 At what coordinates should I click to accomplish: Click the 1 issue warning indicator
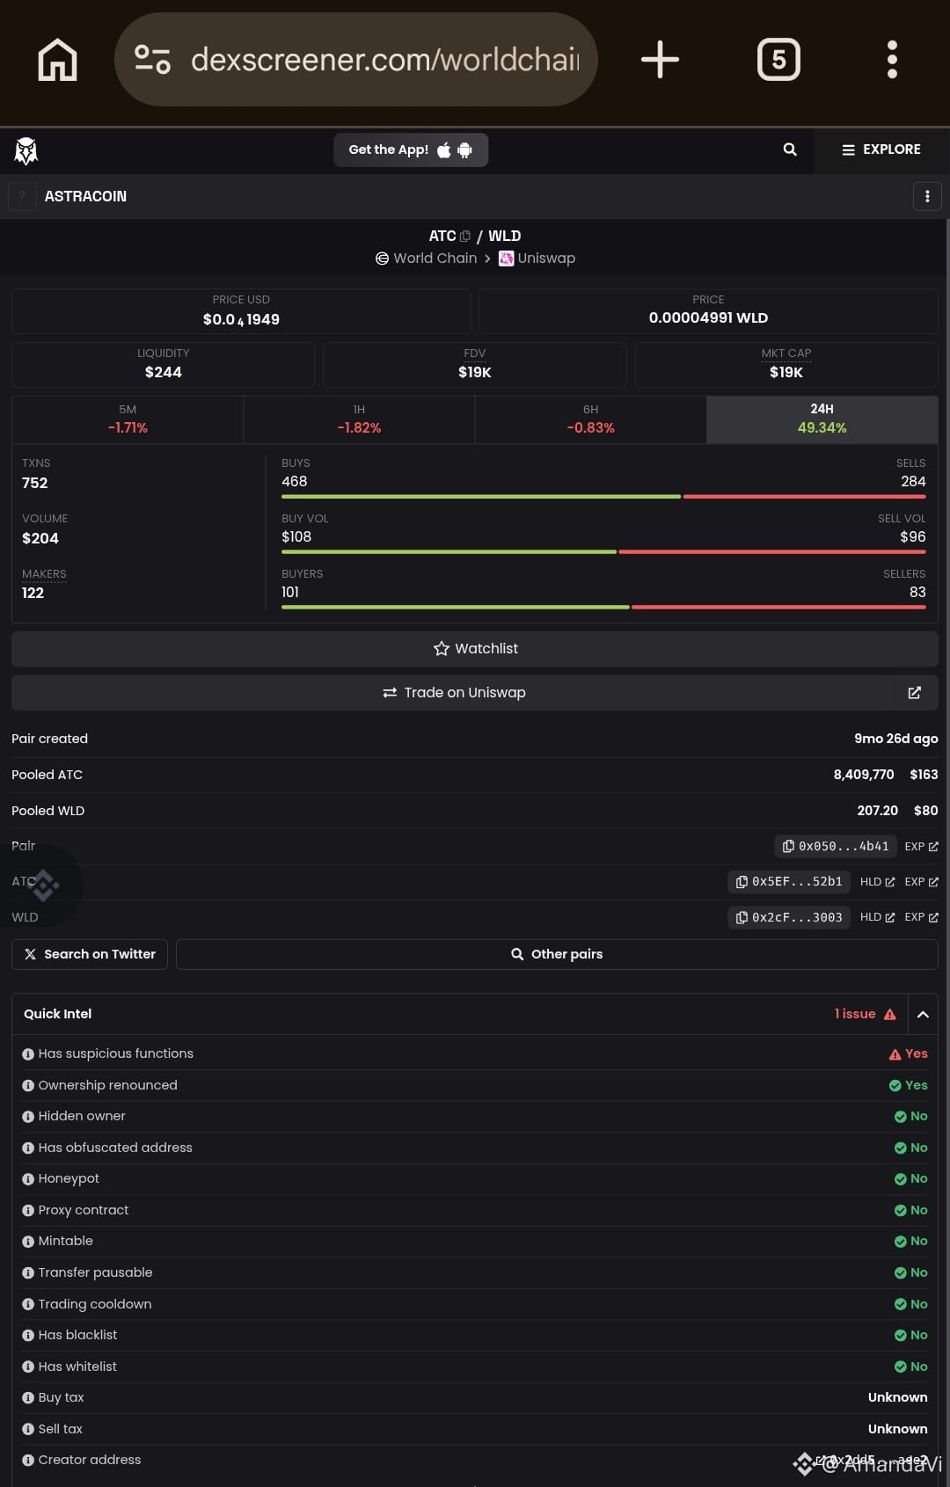click(866, 1014)
